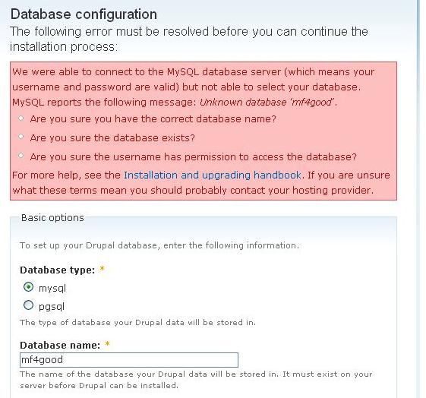The height and width of the screenshot is (398, 426).
Task: Click the pgsql option label text
Action: pos(52,306)
